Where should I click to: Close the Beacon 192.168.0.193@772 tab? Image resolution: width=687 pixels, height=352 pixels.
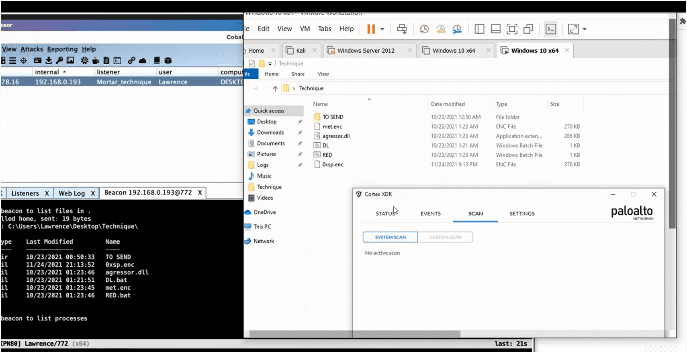point(200,192)
